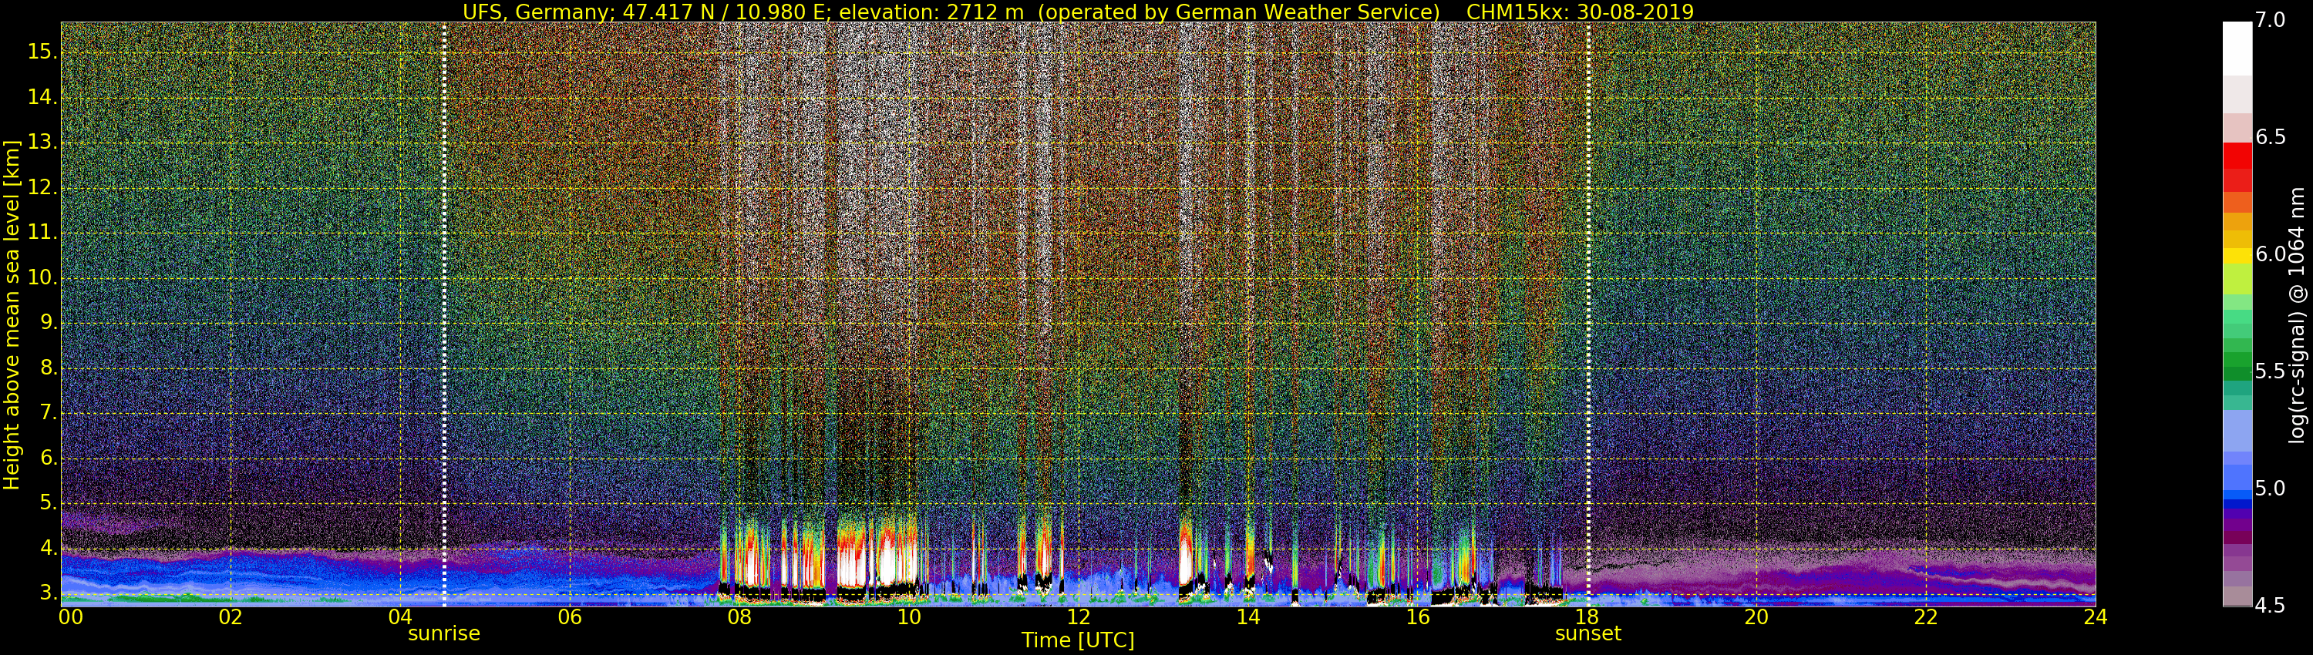The image size is (2313, 655).
Task: Click the time axis tick "16"
Action: tap(1418, 617)
